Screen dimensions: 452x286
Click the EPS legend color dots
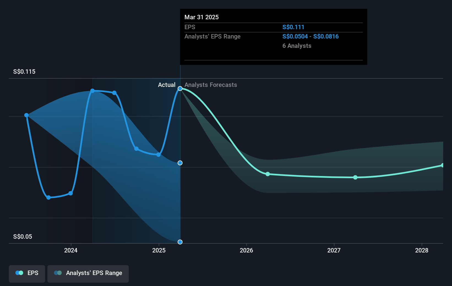(19, 273)
